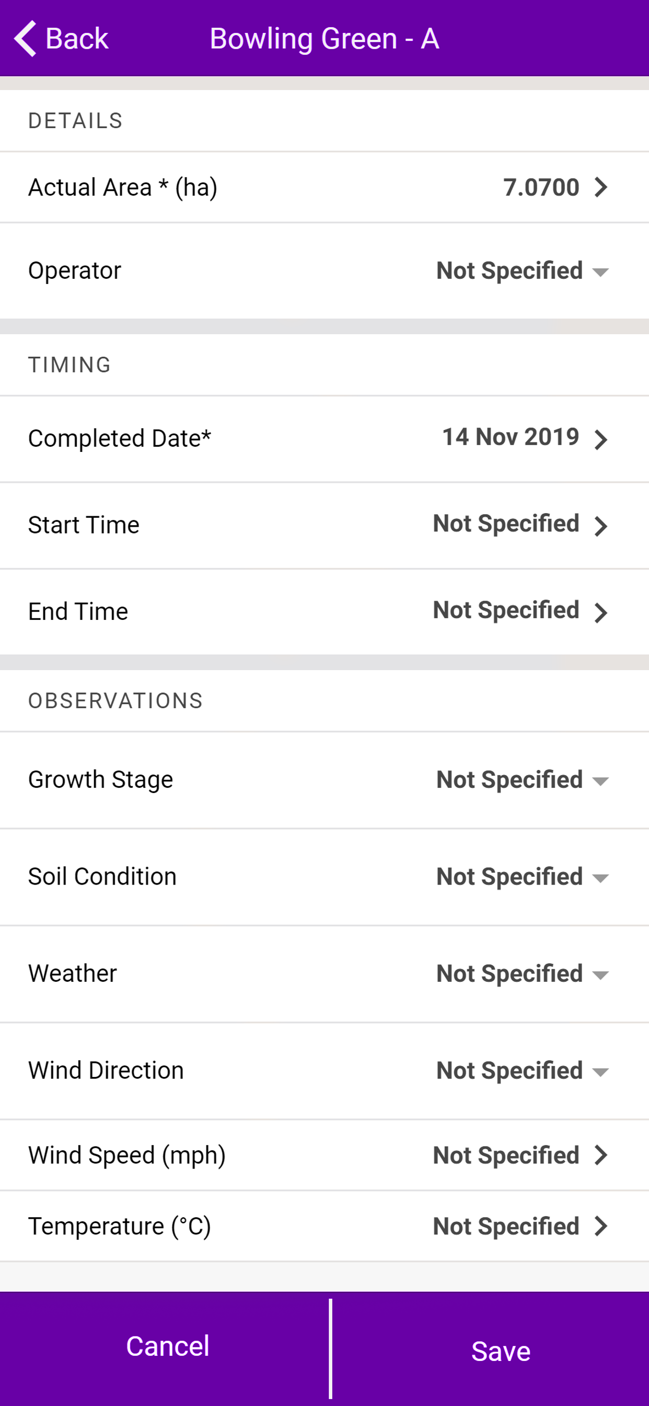This screenshot has height=1406, width=649.
Task: Cancel editing this record
Action: tap(167, 1346)
